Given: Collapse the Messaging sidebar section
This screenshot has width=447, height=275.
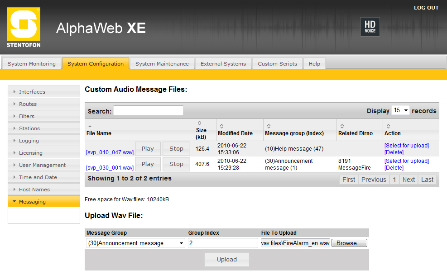Looking at the screenshot, I should click(44, 202).
